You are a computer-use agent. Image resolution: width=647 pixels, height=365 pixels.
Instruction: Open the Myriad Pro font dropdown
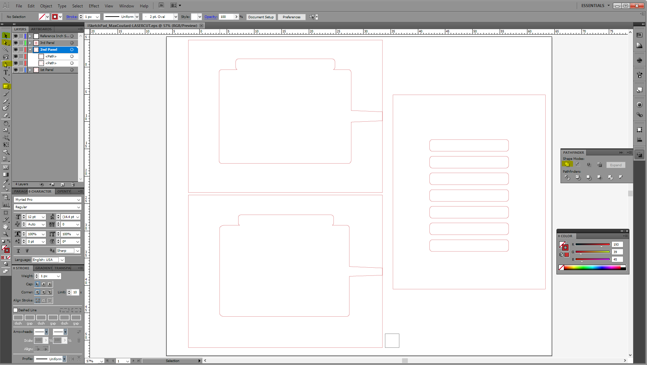click(x=78, y=200)
